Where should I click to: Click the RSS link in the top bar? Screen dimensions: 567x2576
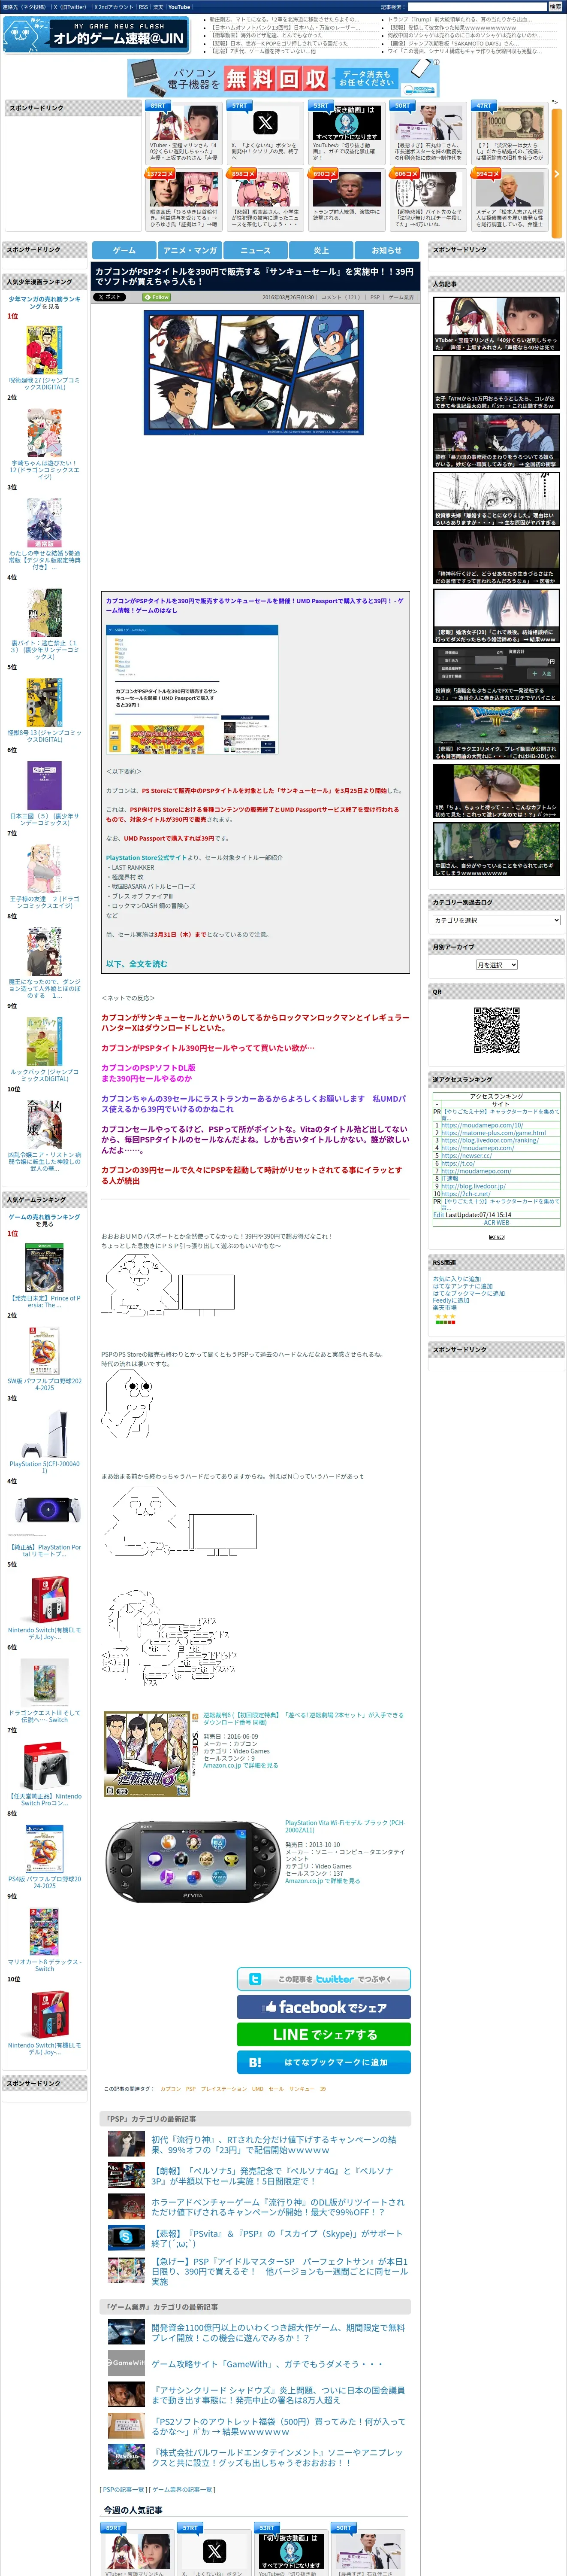[143, 7]
